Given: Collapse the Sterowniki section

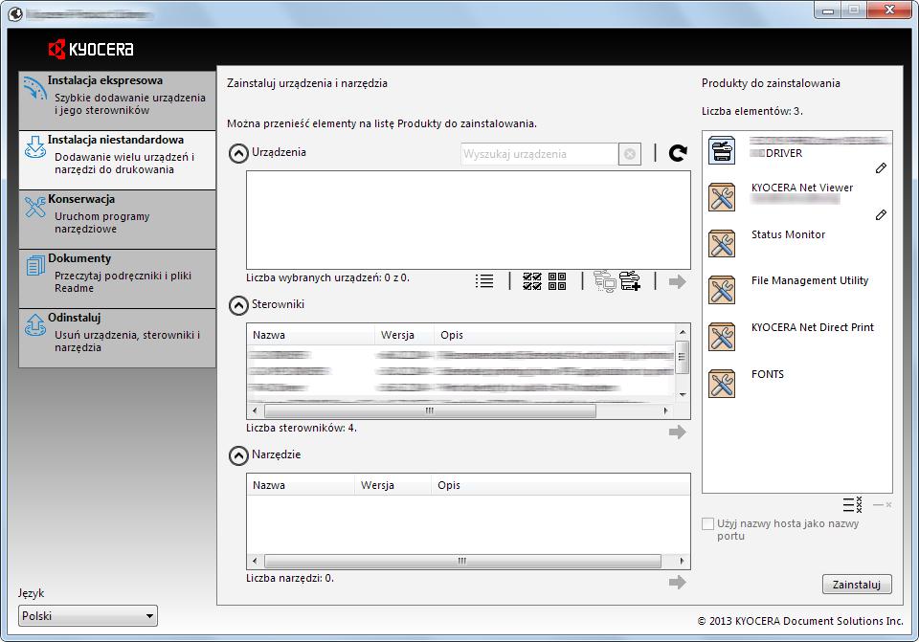Looking at the screenshot, I should pos(238,306).
